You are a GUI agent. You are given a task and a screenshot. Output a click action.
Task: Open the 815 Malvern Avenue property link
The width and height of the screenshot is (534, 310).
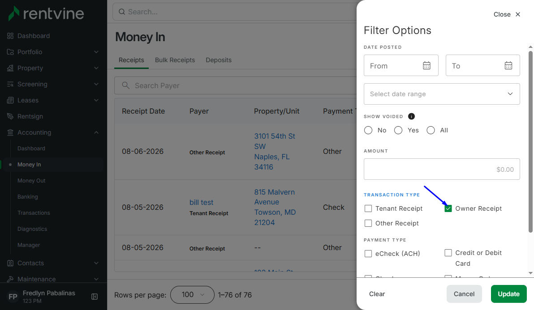tap(275, 208)
